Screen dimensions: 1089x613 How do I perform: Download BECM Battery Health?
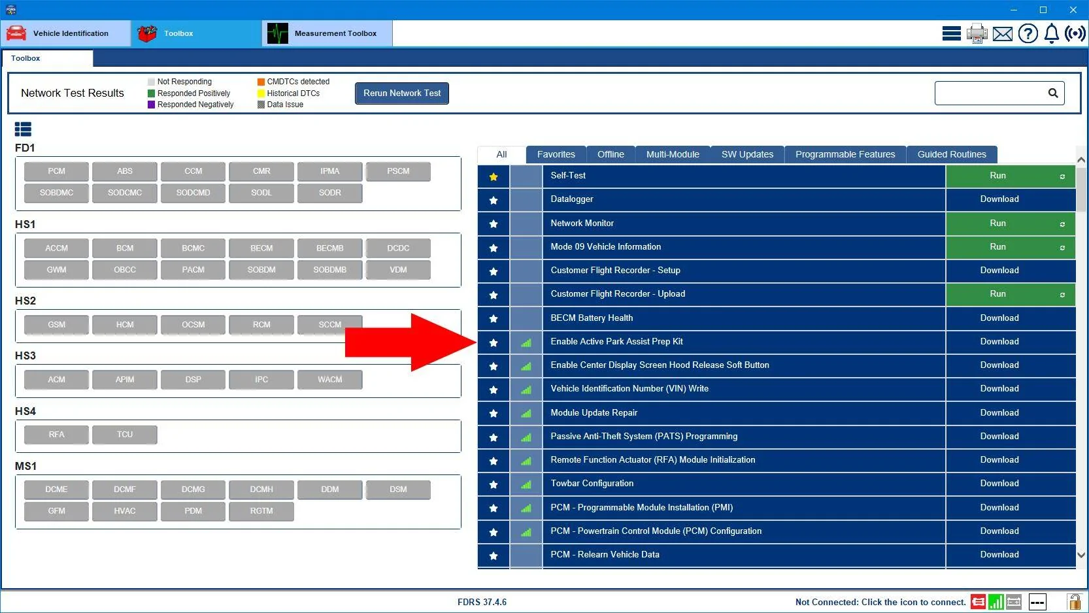[1011, 318]
